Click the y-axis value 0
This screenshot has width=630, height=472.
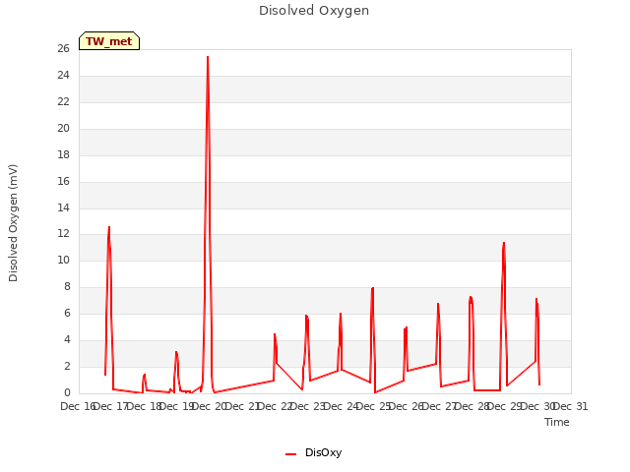(67, 392)
